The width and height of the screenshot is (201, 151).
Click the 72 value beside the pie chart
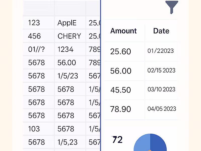[x=117, y=139]
